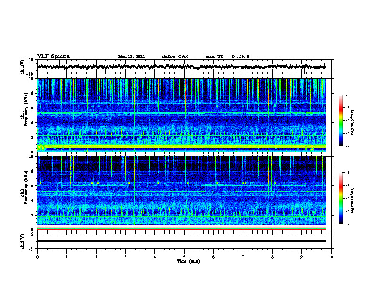Click the "6" kHz tick of ch.2 spectrogram
This screenshot has width=373, height=288.
coord(32,186)
